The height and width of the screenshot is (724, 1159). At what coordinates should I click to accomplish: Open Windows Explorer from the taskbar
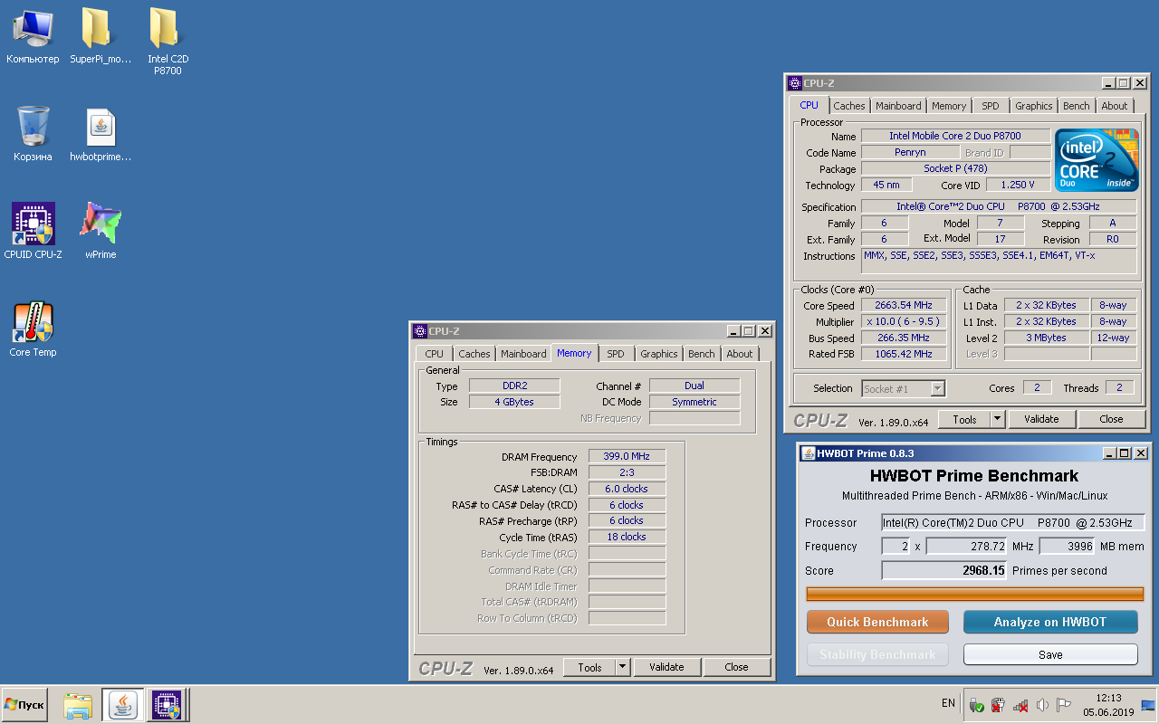(x=78, y=704)
